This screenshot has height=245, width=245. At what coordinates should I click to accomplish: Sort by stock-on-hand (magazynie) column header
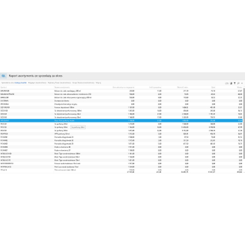click(124, 88)
